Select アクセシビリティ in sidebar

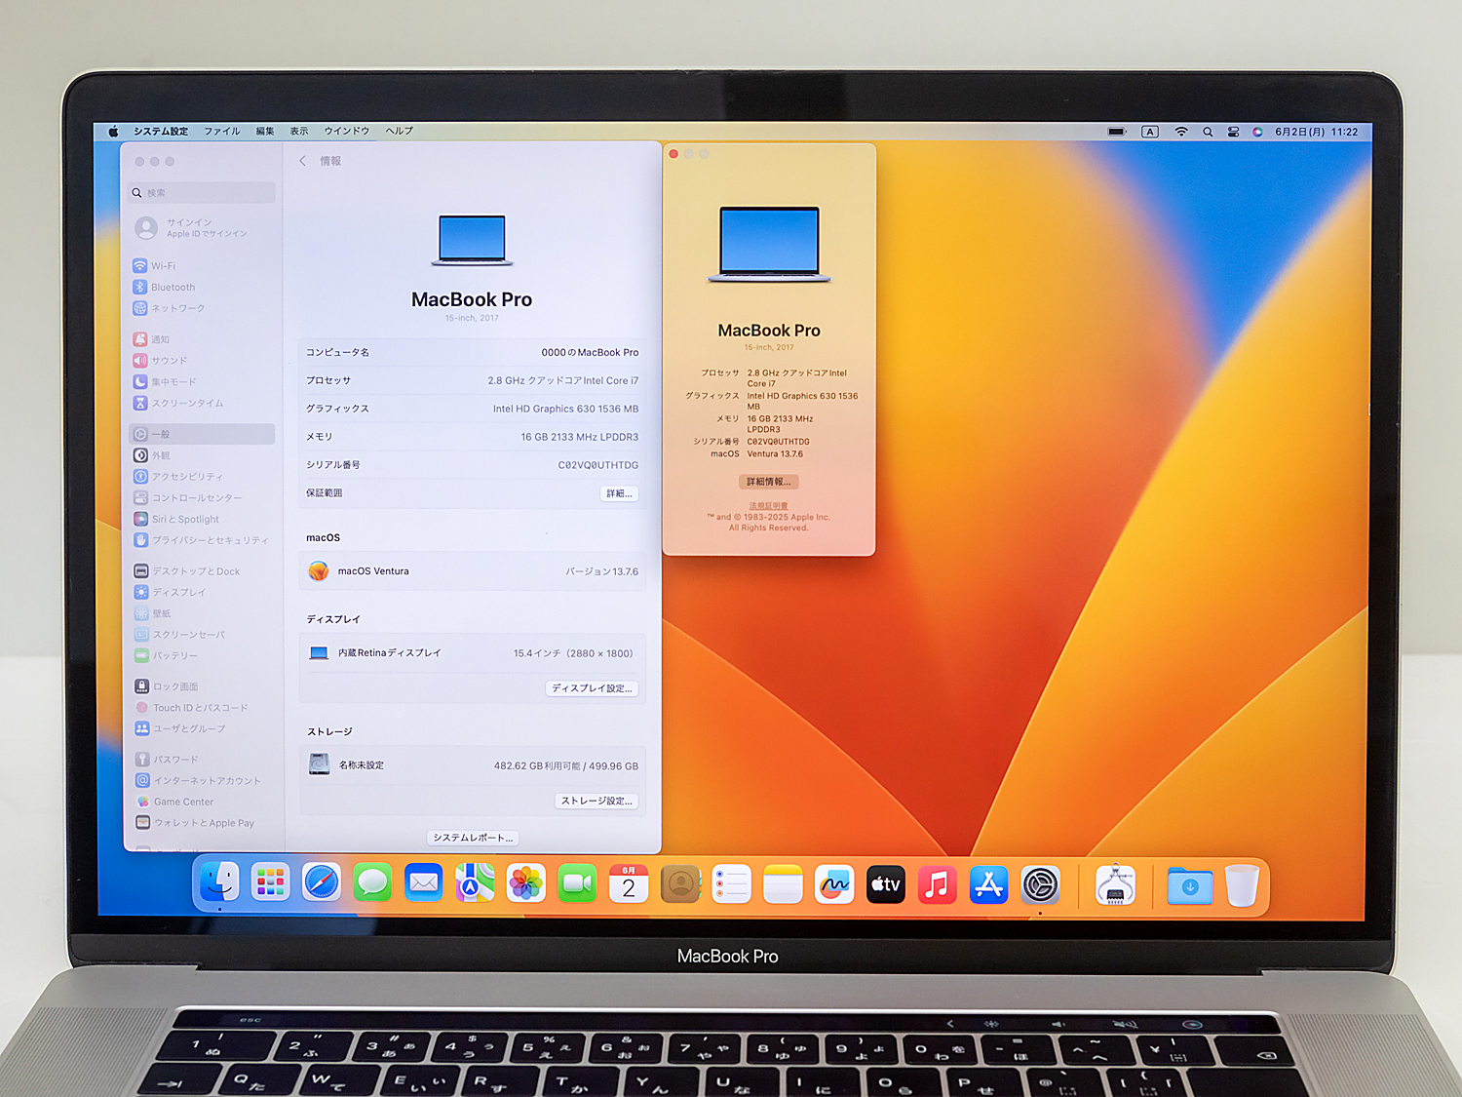coord(203,477)
